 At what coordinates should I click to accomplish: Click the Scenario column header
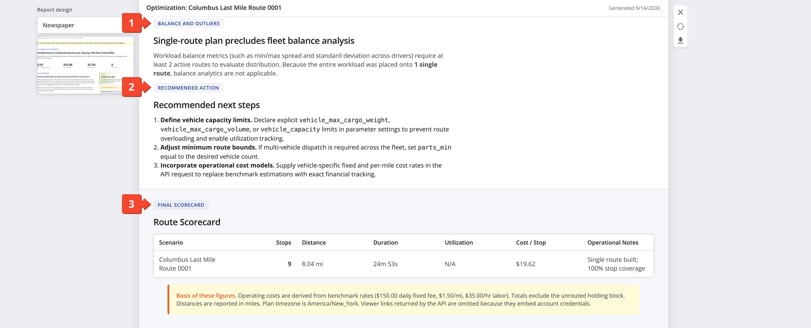tap(171, 243)
